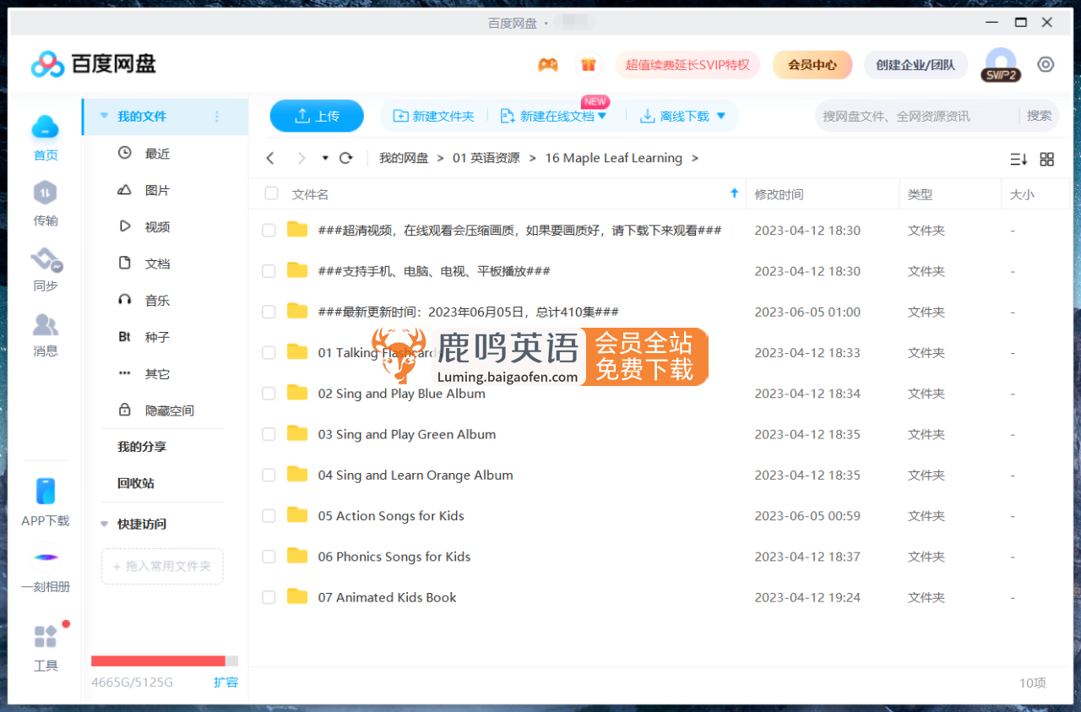Check the box for 04 Sing and Learn Orange Album
This screenshot has height=712, width=1081.
269,475
